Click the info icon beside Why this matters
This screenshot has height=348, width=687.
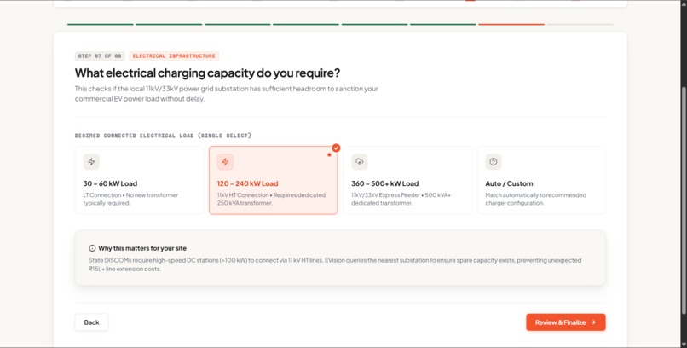[x=92, y=248]
